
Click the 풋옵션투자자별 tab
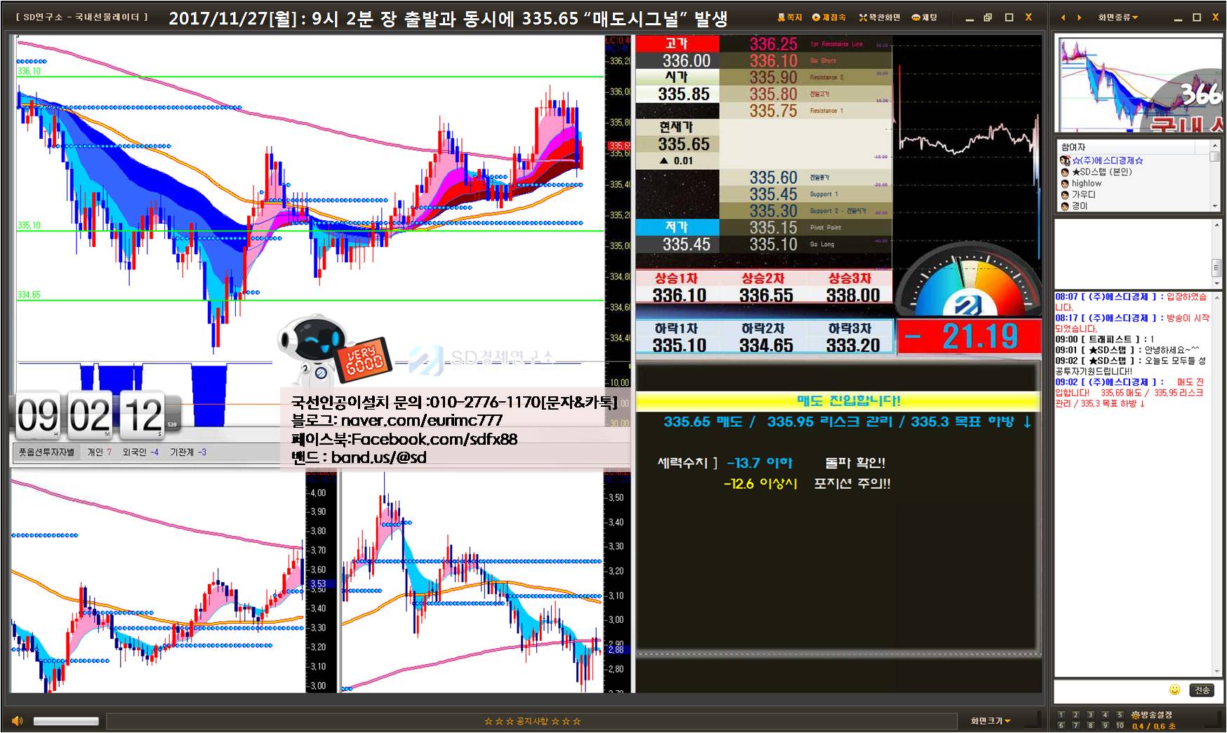47,452
